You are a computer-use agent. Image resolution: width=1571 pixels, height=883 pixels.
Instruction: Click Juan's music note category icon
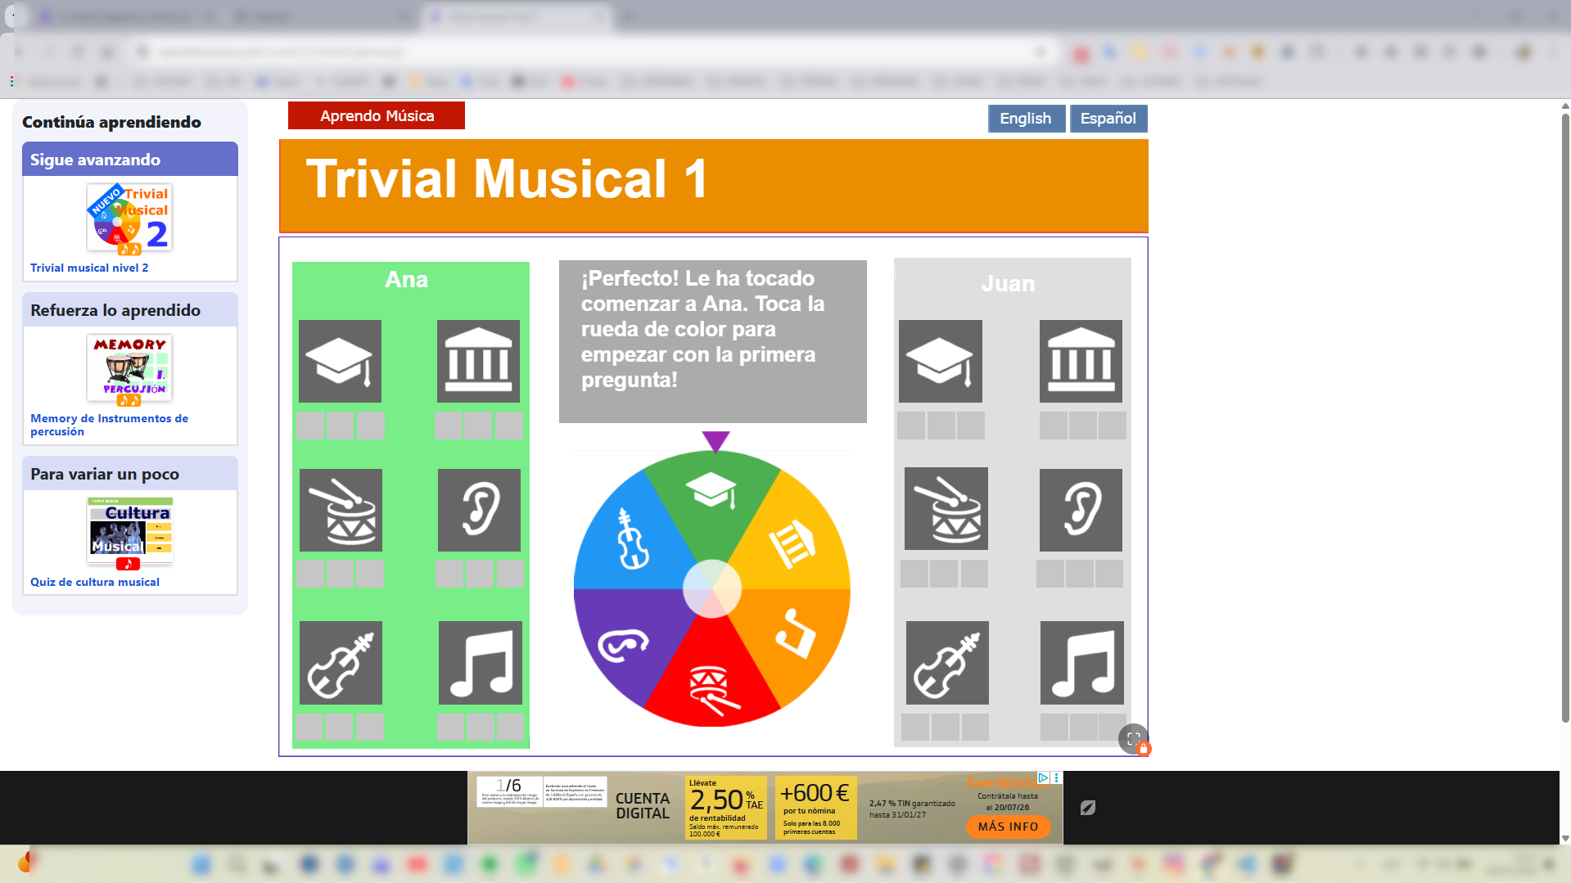click(1082, 663)
